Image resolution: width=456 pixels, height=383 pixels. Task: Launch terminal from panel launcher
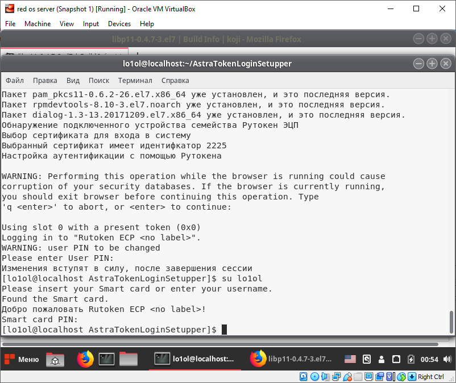107,360
